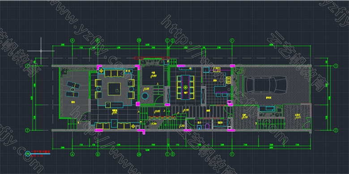Click the red drawing title text at bottom left
The width and height of the screenshot is (349, 174).
tap(40, 152)
